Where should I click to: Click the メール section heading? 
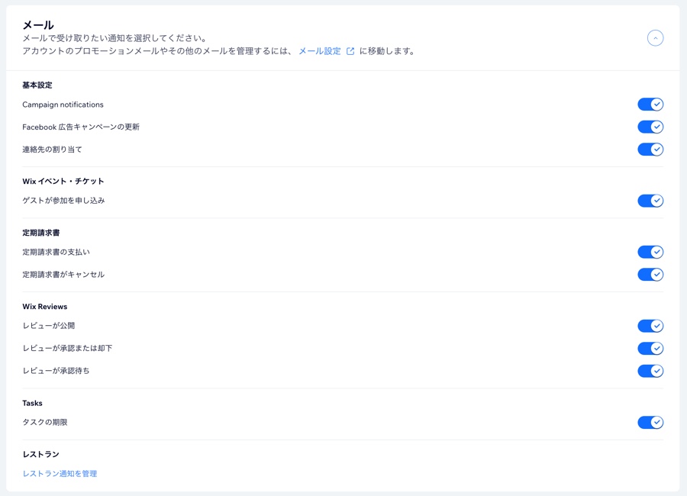pyautogui.click(x=38, y=24)
